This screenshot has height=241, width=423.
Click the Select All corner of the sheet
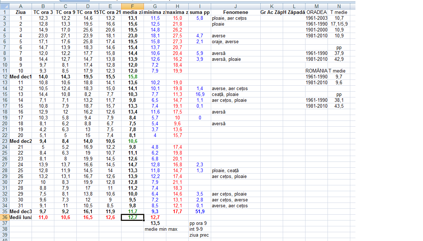(4, 6)
